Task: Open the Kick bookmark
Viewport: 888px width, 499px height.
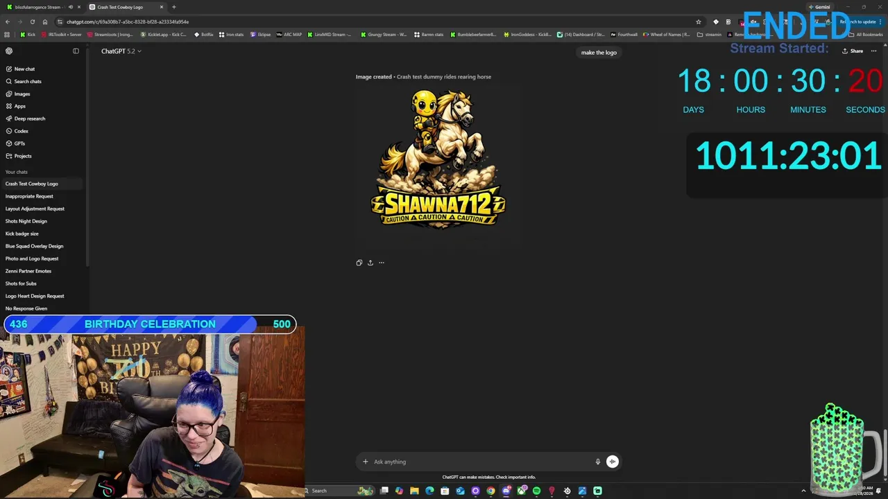Action: tap(28, 34)
